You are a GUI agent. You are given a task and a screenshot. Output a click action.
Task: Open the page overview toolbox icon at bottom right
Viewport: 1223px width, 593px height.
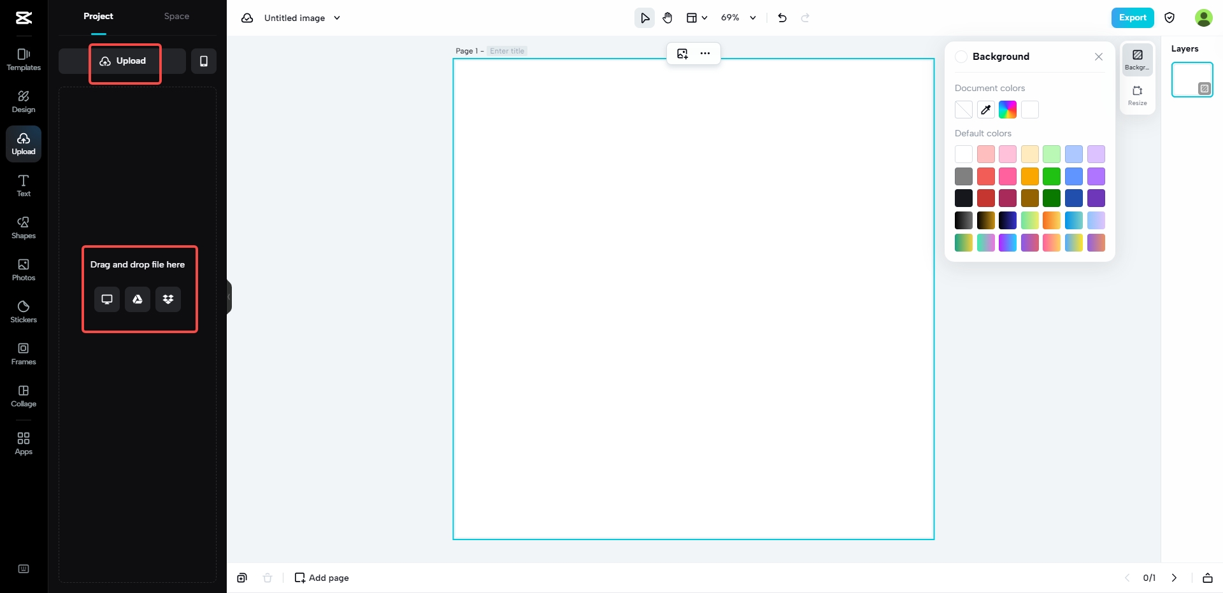click(x=1207, y=578)
